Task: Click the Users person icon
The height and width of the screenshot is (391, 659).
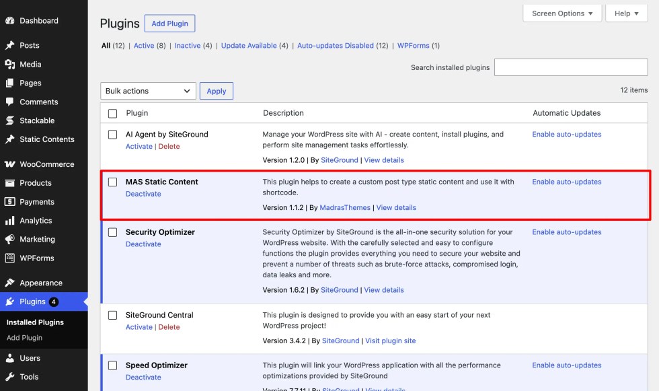Action: tap(9, 358)
